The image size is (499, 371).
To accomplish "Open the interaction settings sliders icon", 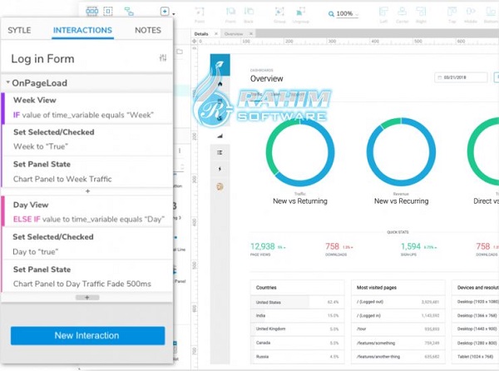I will [163, 58].
